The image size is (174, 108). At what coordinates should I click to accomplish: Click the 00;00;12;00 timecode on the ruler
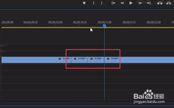coord(154,22)
